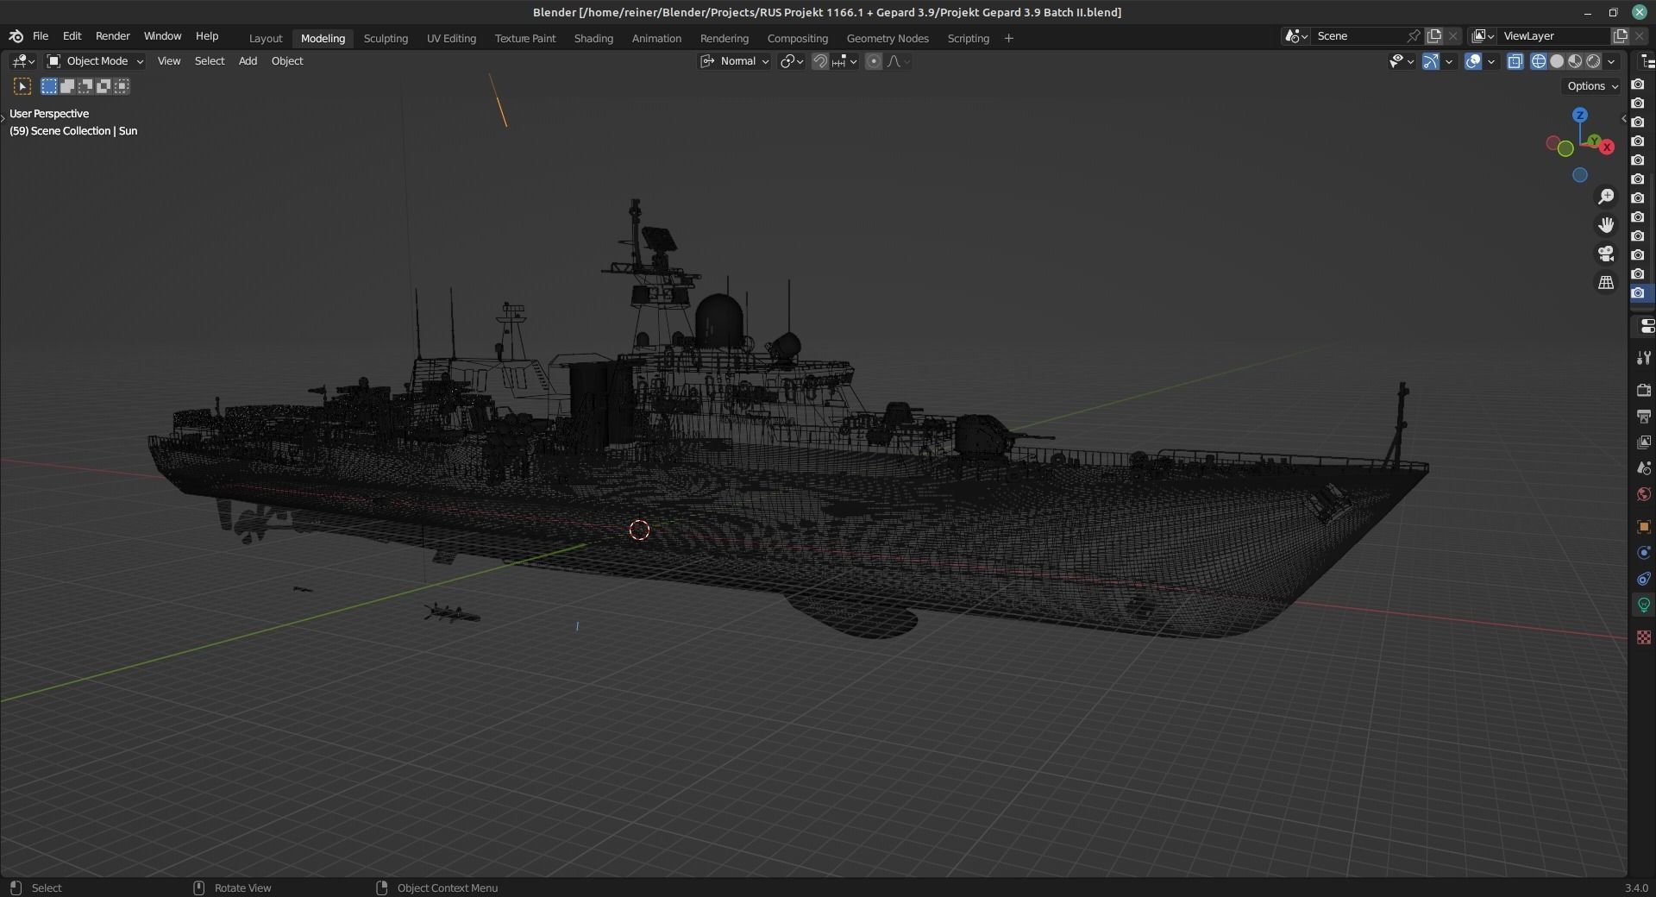Choose the subtract selection mode icon
The image size is (1656, 897).
point(85,86)
